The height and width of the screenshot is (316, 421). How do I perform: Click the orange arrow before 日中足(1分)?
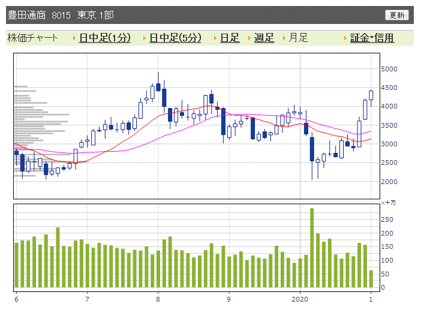click(x=74, y=38)
